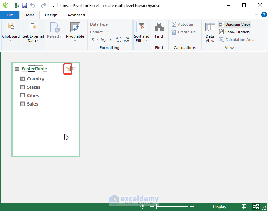Switch to the Advanced tab

76,15
